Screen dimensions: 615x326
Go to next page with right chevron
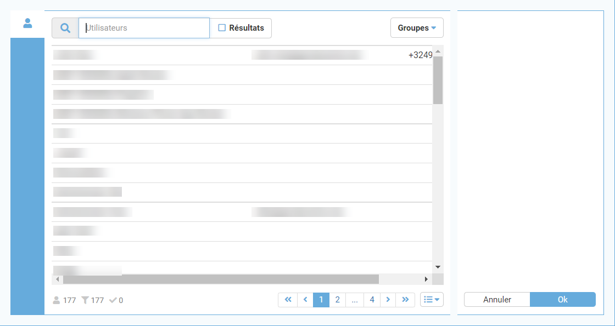(x=388, y=300)
